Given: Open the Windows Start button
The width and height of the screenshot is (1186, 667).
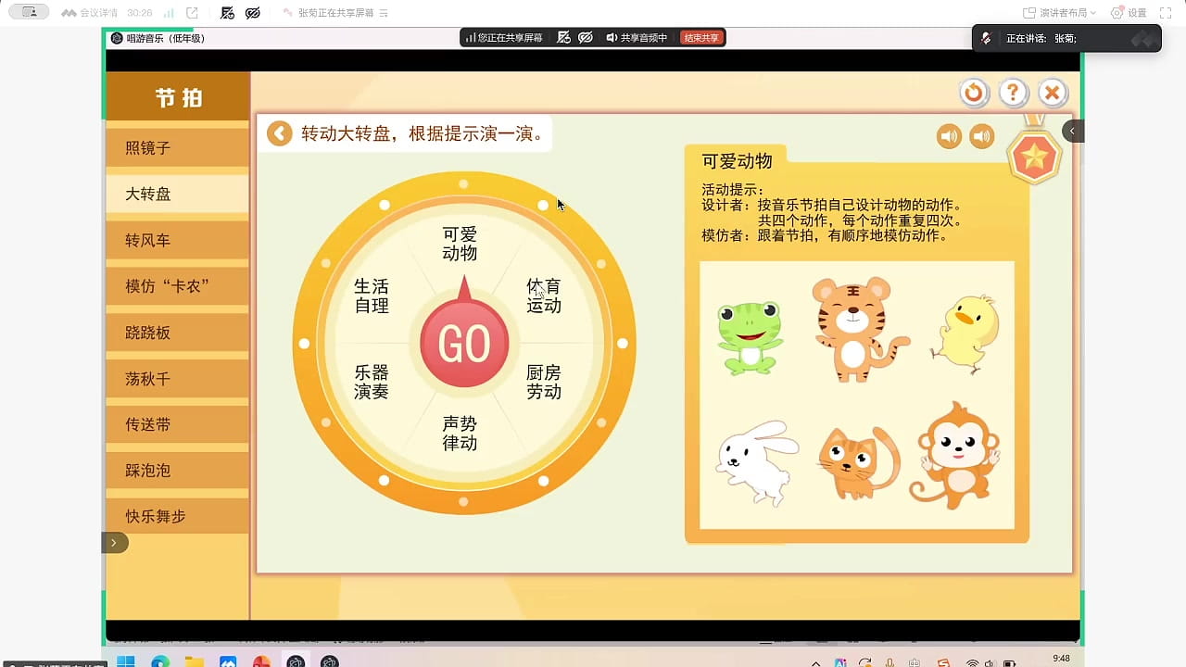Looking at the screenshot, I should coord(126,662).
